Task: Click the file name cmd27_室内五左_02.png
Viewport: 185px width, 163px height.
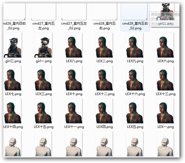Action: (74, 26)
